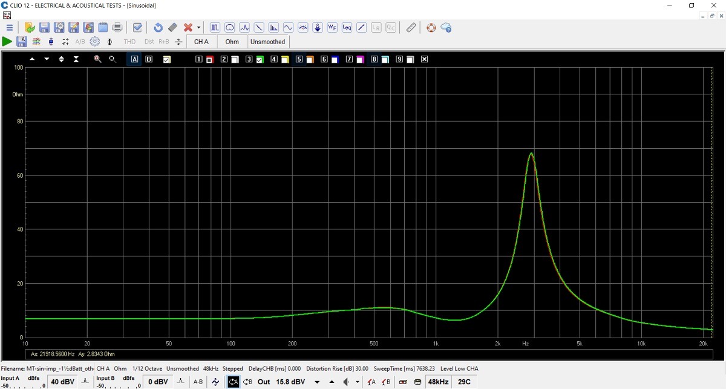The image size is (726, 389).
Task: Click the 48kHz sampling rate button
Action: pyautogui.click(x=438, y=382)
